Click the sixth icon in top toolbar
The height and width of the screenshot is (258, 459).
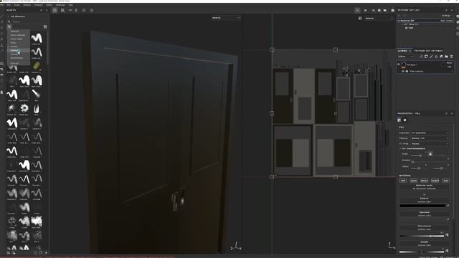92,10
